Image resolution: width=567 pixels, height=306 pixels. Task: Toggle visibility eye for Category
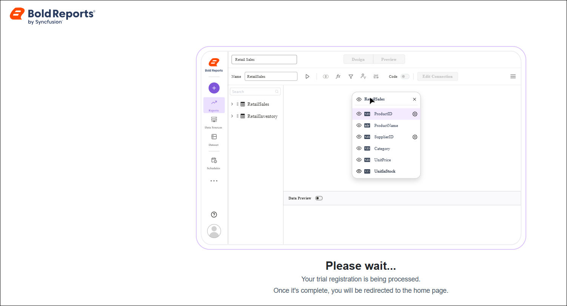tap(359, 148)
